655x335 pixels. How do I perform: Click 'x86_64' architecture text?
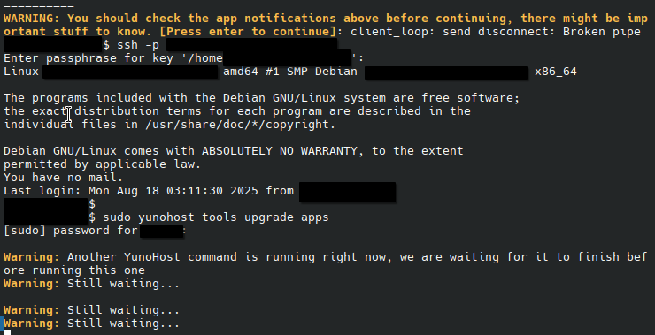click(556, 72)
